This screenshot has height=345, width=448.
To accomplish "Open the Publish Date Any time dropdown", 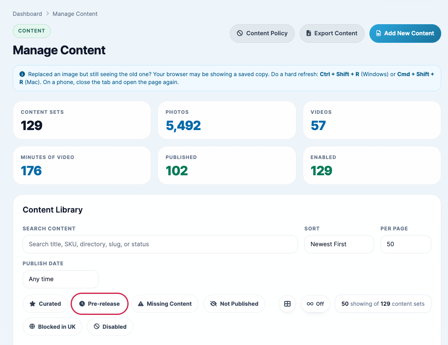I will coord(61,279).
